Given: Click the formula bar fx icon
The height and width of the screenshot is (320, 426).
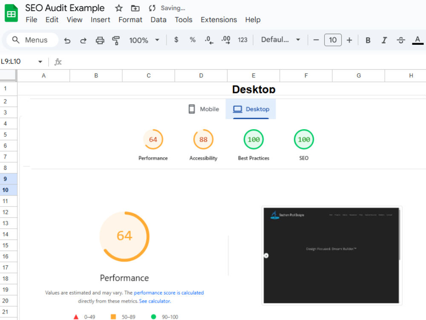Looking at the screenshot, I should (x=58, y=62).
